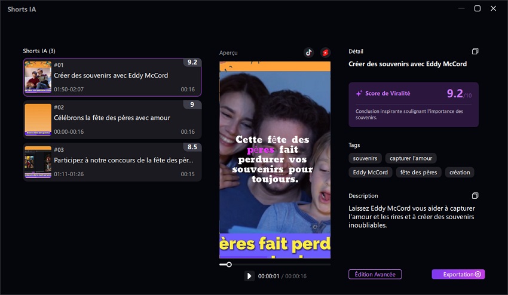Minimize the Shorts IA window
The image size is (508, 295).
pyautogui.click(x=461, y=8)
